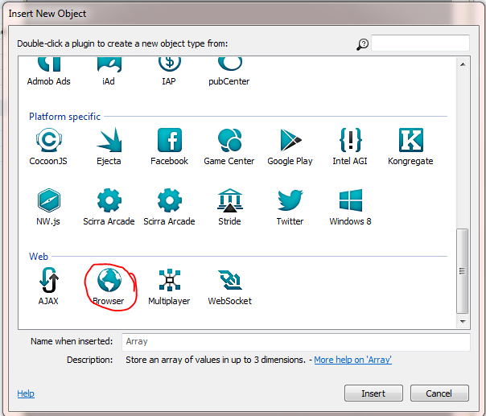Click the Array description text
This screenshot has width=486, height=416.
[x=216, y=360]
